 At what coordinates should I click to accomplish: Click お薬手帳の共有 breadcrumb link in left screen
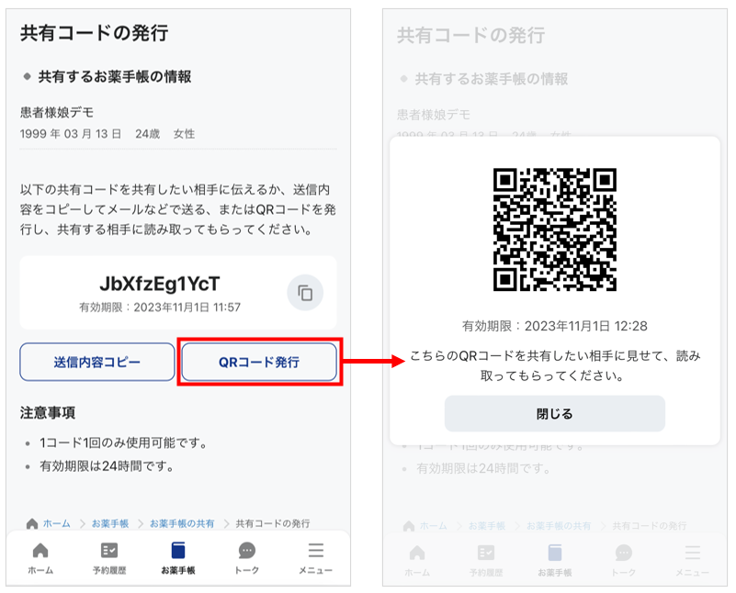[182, 523]
